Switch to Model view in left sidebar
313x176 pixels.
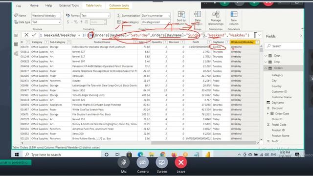pos(16,53)
